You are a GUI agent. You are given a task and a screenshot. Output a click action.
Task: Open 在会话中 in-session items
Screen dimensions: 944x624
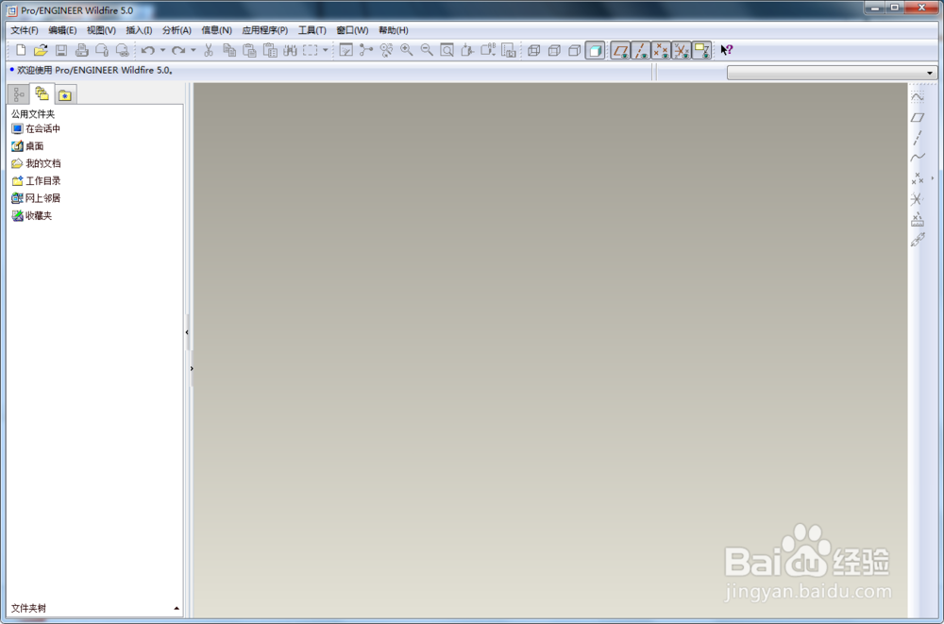pyautogui.click(x=36, y=128)
